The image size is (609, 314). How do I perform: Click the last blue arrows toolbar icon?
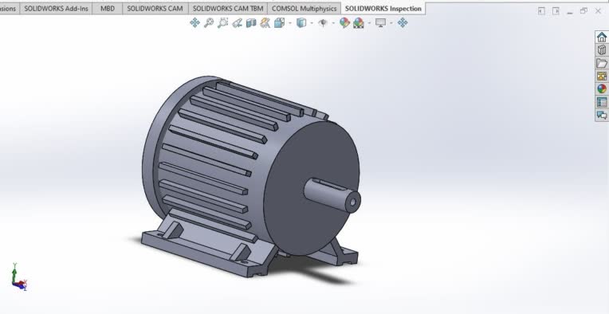403,23
